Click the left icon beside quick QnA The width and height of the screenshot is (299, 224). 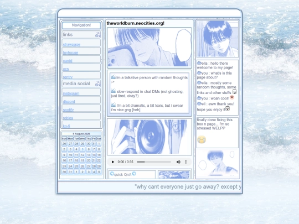click(112, 174)
